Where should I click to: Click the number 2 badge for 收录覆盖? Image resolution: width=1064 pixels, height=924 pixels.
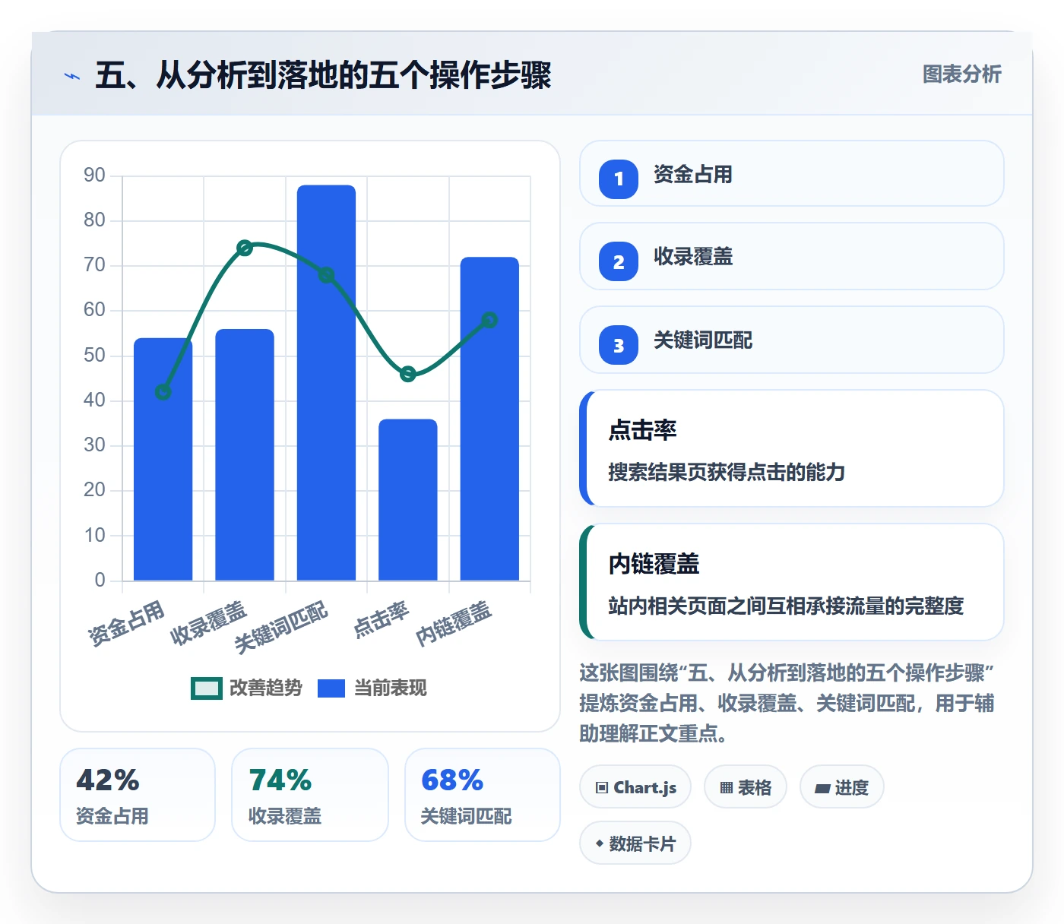coord(619,261)
